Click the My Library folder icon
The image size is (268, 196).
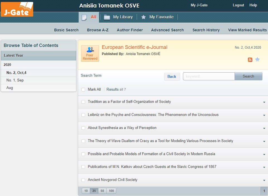coord(107,17)
